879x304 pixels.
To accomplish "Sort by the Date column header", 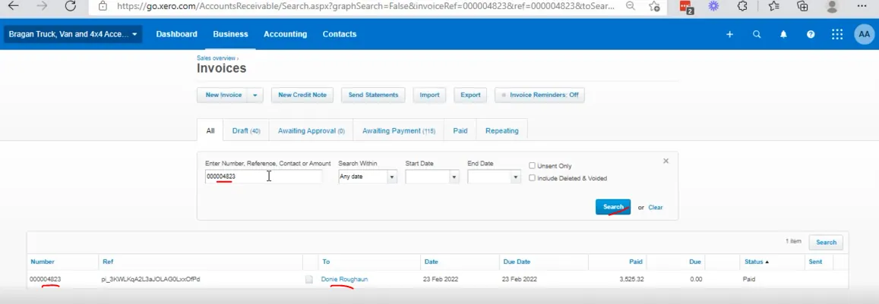I will click(x=431, y=262).
